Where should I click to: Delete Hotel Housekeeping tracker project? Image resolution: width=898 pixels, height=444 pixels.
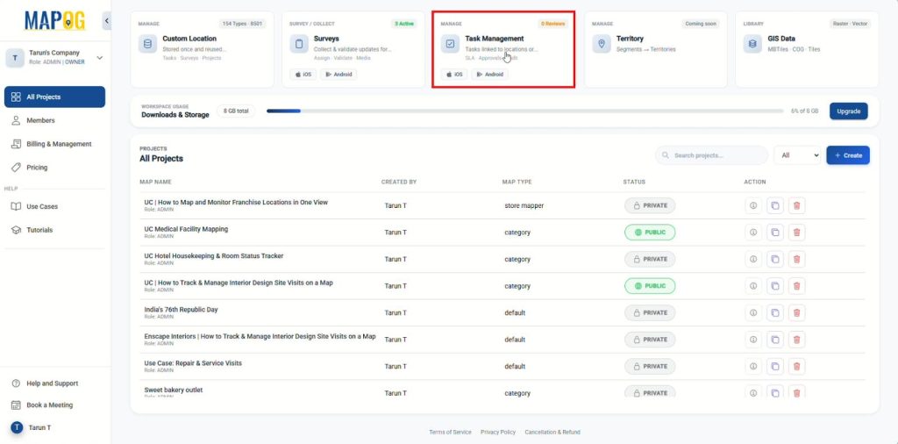[796, 259]
